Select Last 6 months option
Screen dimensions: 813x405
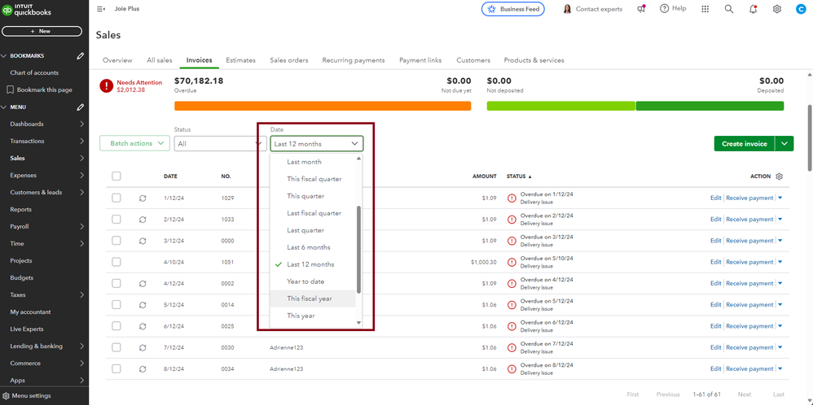(x=313, y=247)
